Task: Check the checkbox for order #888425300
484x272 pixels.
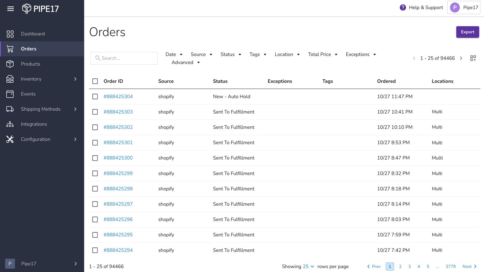Action: click(95, 158)
